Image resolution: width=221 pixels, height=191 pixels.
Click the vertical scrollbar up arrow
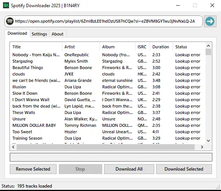(208, 46)
